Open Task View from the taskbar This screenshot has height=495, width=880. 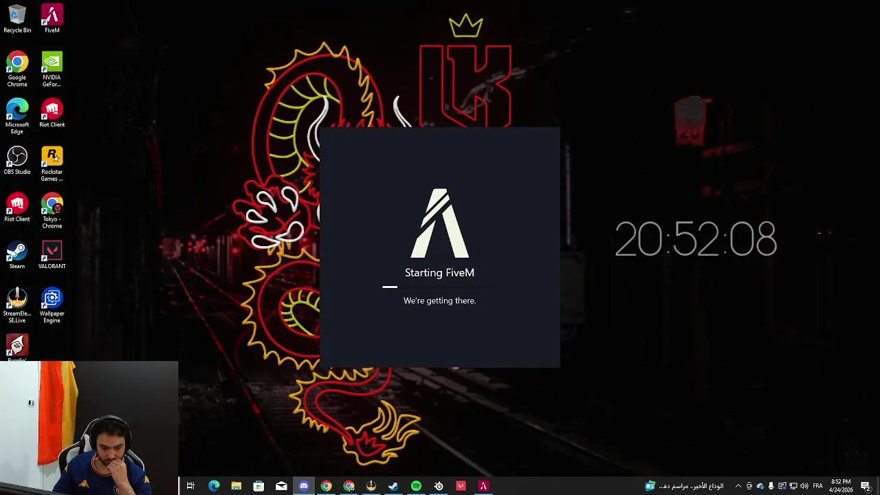point(190,486)
